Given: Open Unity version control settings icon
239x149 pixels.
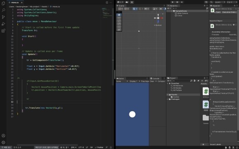Looking at the screenshot, I should click(132, 2).
